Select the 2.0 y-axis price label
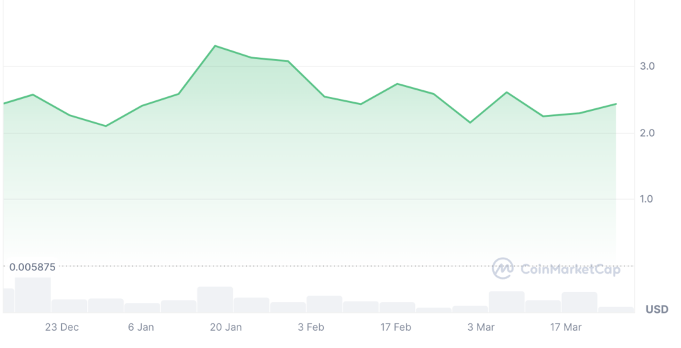 pos(647,133)
